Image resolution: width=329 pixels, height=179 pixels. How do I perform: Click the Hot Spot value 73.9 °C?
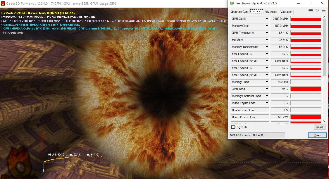click(x=280, y=40)
